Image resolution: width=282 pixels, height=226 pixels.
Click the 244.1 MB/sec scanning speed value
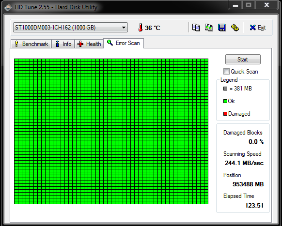pos(244,163)
